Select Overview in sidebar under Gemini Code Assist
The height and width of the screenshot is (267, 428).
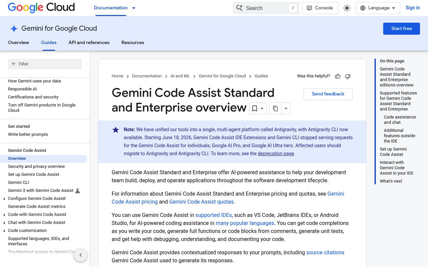coord(43,159)
